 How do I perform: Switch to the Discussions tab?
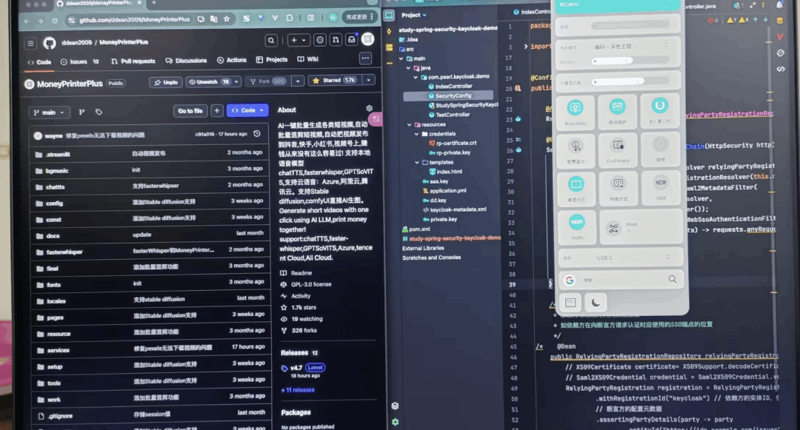(186, 61)
